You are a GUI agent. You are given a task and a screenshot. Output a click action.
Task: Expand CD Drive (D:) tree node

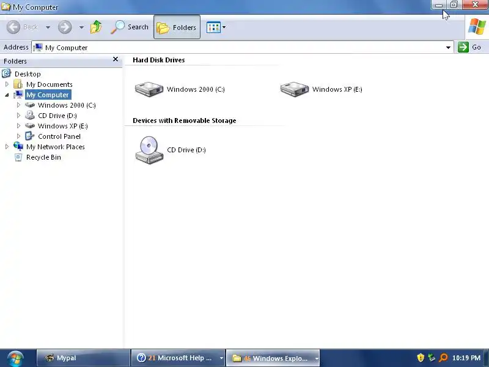coord(18,116)
